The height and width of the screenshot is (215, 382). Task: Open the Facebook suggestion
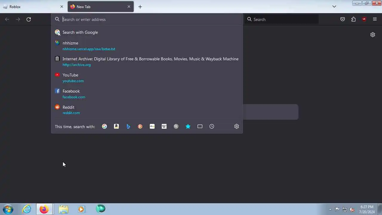click(x=147, y=94)
